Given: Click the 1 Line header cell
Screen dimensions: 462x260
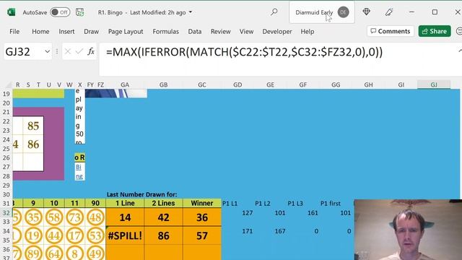Looking at the screenshot, I should 125,203.
